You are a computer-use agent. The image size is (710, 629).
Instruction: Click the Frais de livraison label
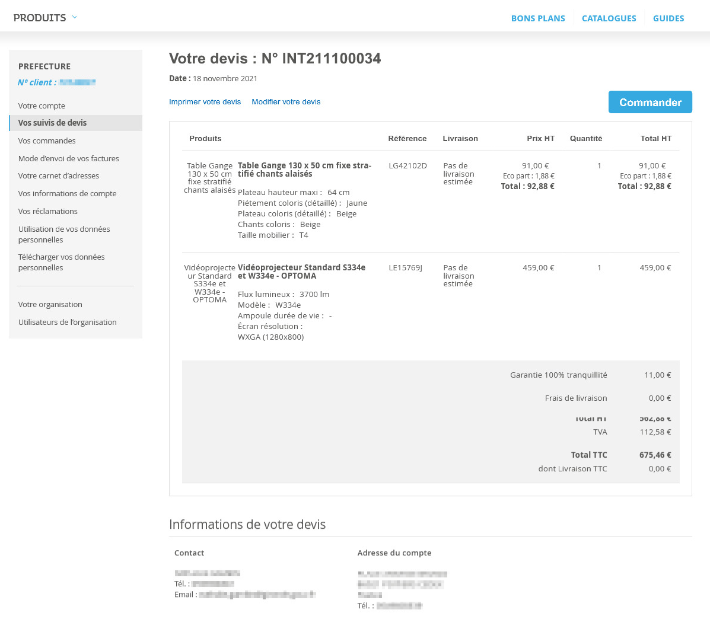pyautogui.click(x=575, y=398)
